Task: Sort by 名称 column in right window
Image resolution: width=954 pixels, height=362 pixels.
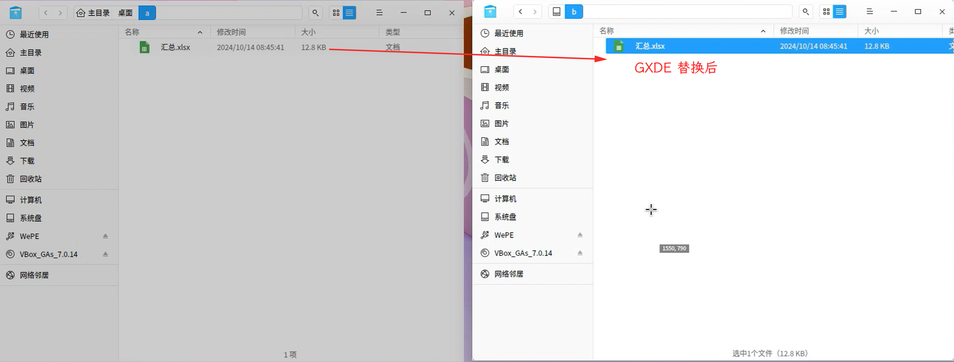Action: 684,31
